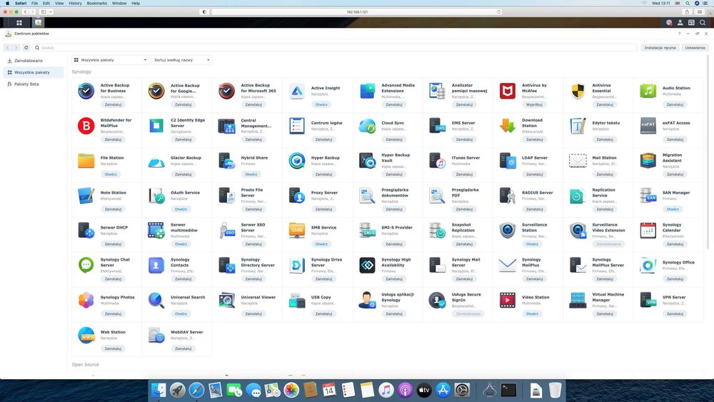714x402 pixels.
Task: Click the refresh icon in Package Center toolbar
Action: (26, 47)
